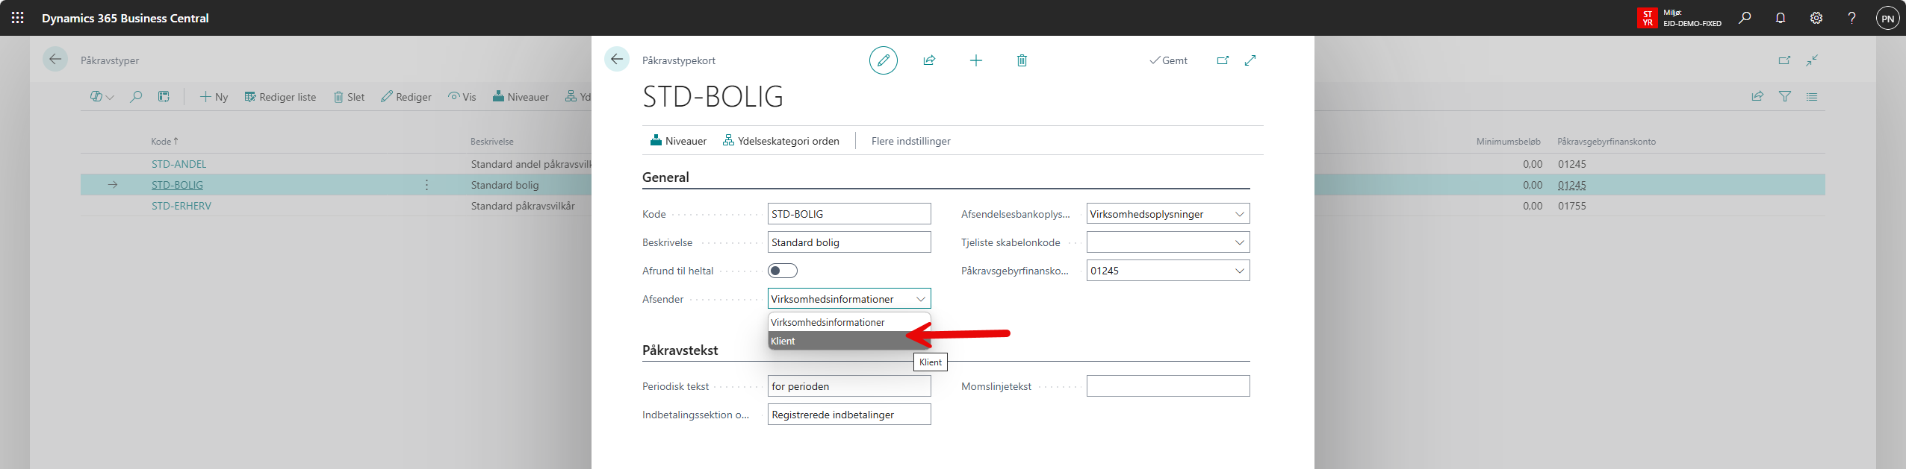Collapse the Påkravstyper list page
1906x469 pixels.
pyautogui.click(x=1812, y=60)
